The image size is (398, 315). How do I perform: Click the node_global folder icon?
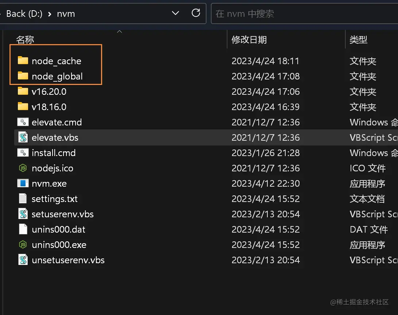point(23,76)
